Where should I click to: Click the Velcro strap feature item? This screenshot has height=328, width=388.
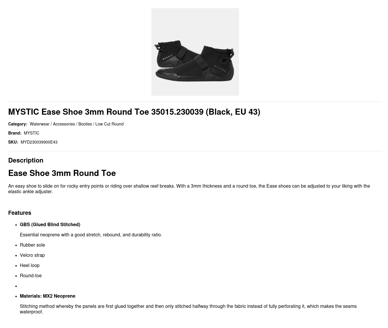pyautogui.click(x=32, y=255)
